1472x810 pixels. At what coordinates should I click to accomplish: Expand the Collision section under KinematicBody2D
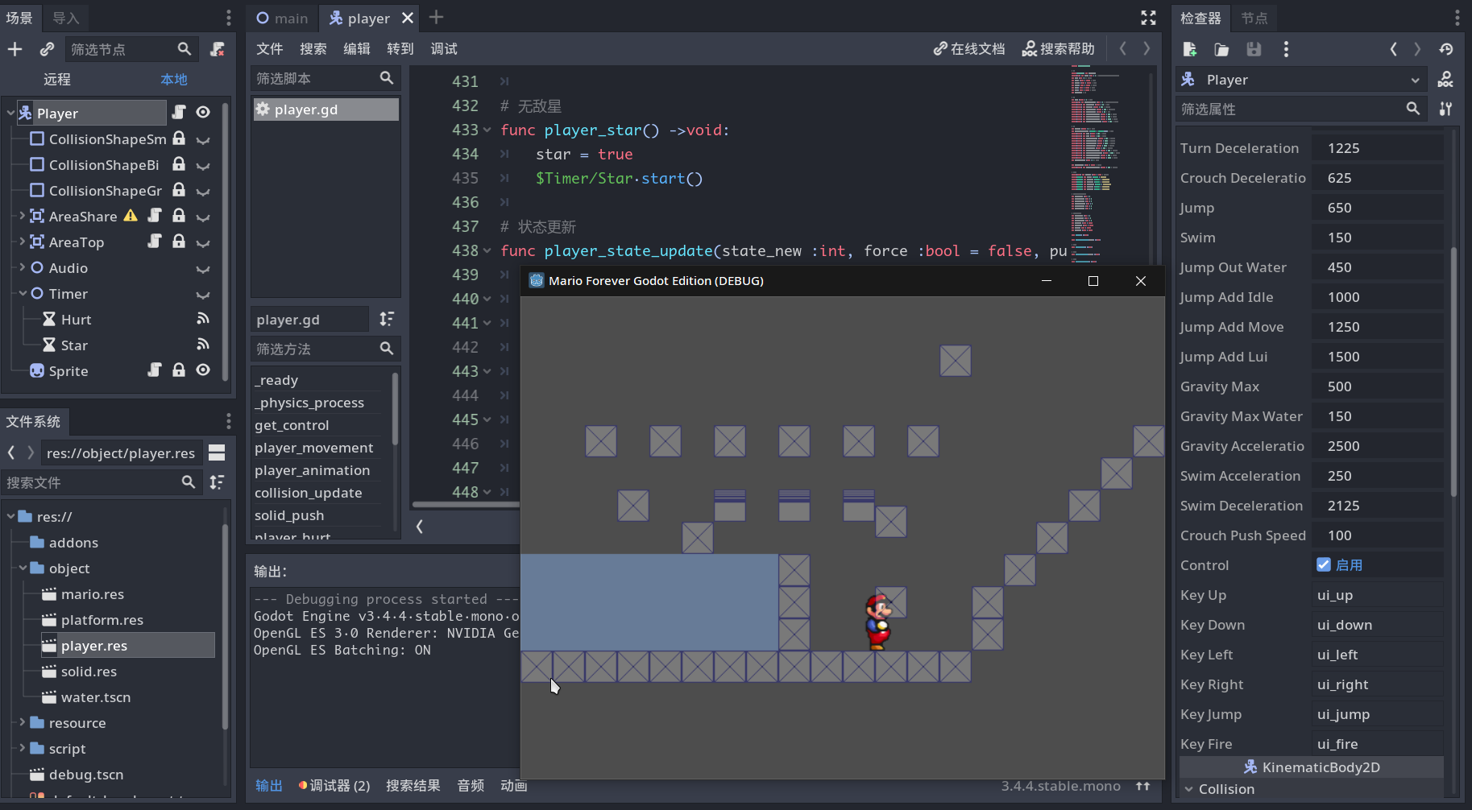1188,789
